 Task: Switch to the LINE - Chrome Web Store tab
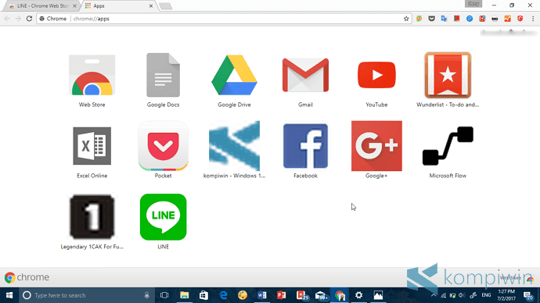coord(41,5)
